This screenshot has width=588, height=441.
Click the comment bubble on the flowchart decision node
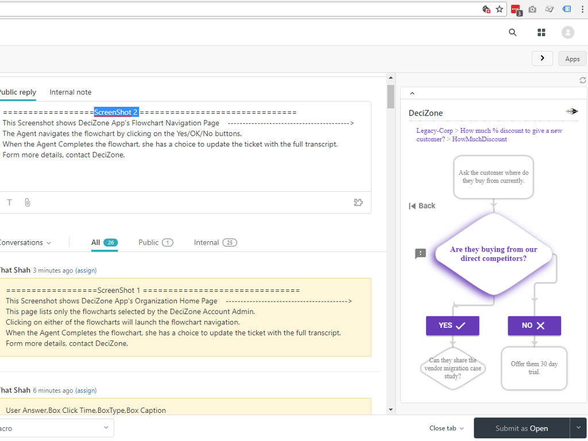coord(420,253)
